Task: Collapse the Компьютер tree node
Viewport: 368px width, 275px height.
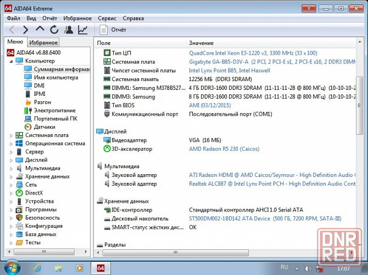Action: click(11, 61)
